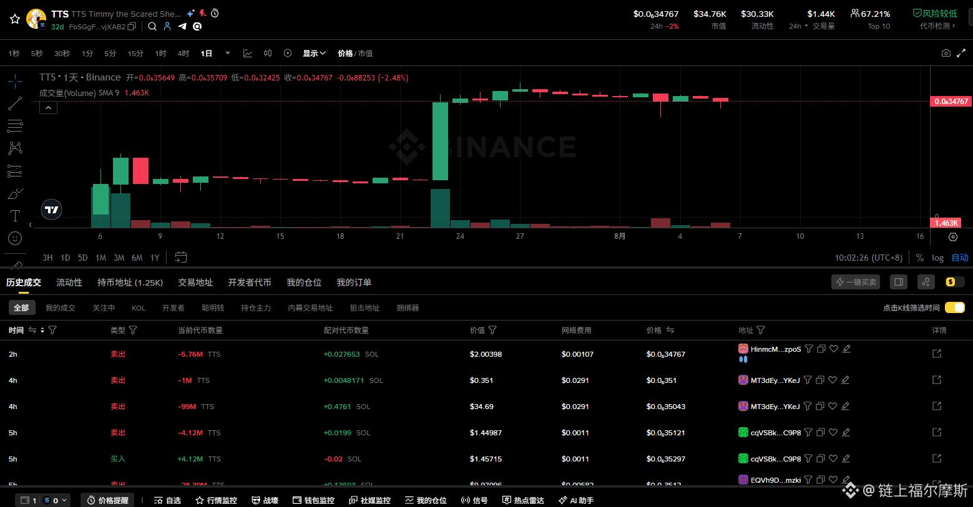
Task: Open the emoji sticker tool
Action: pos(15,238)
